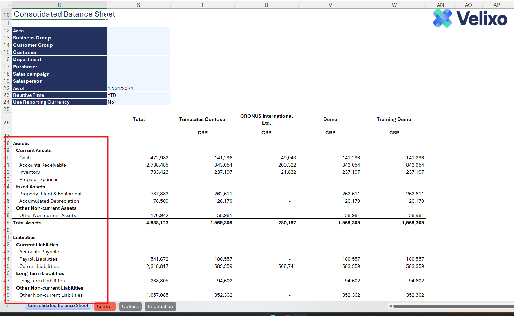
Task: Select the Relative Time value YTD
Action: coord(138,95)
